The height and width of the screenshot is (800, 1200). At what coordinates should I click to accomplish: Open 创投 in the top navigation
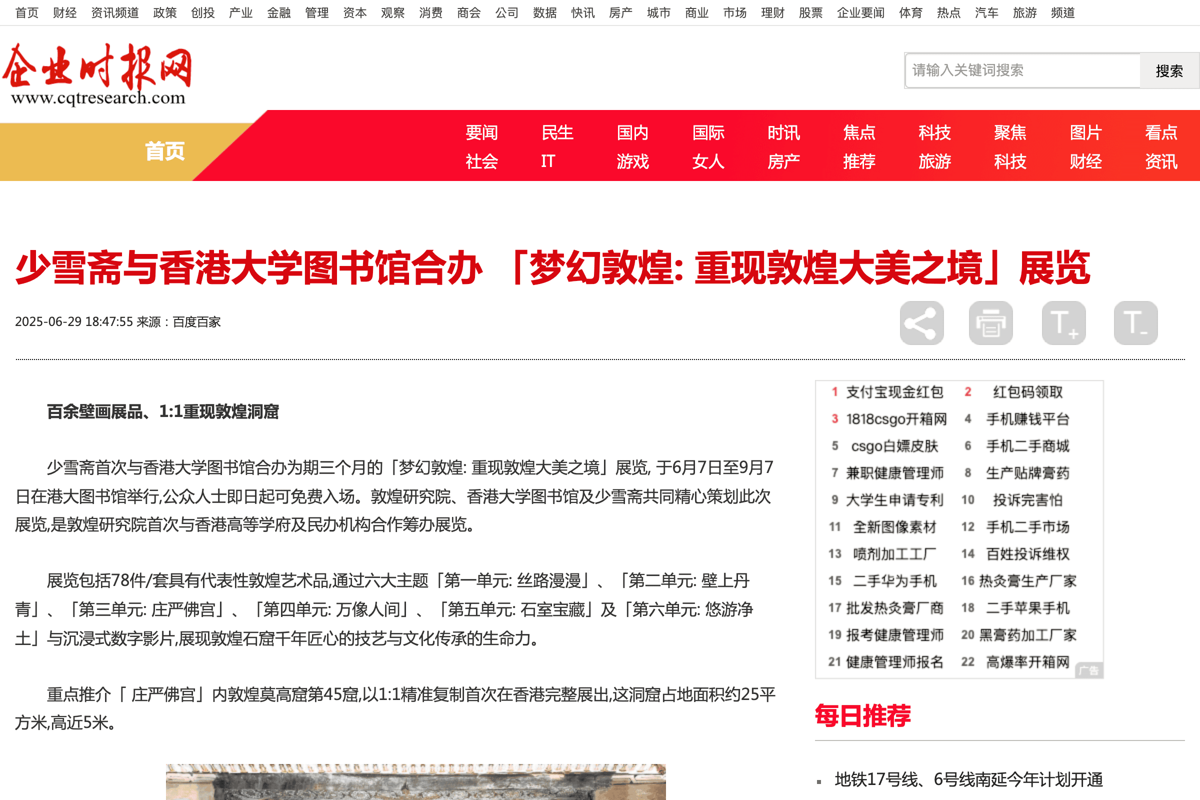202,13
